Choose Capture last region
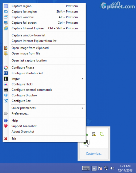Image resolution: width=136 pixels, height=173 pixels. pos(44,12)
